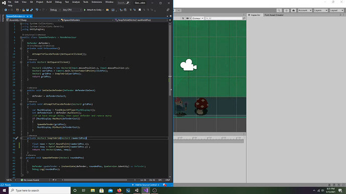Click the Open File toolbar icon

pyautogui.click(x=24, y=10)
